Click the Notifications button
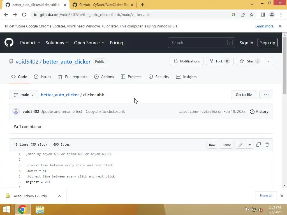Screen dimensions: 287x215 pos(186,61)
